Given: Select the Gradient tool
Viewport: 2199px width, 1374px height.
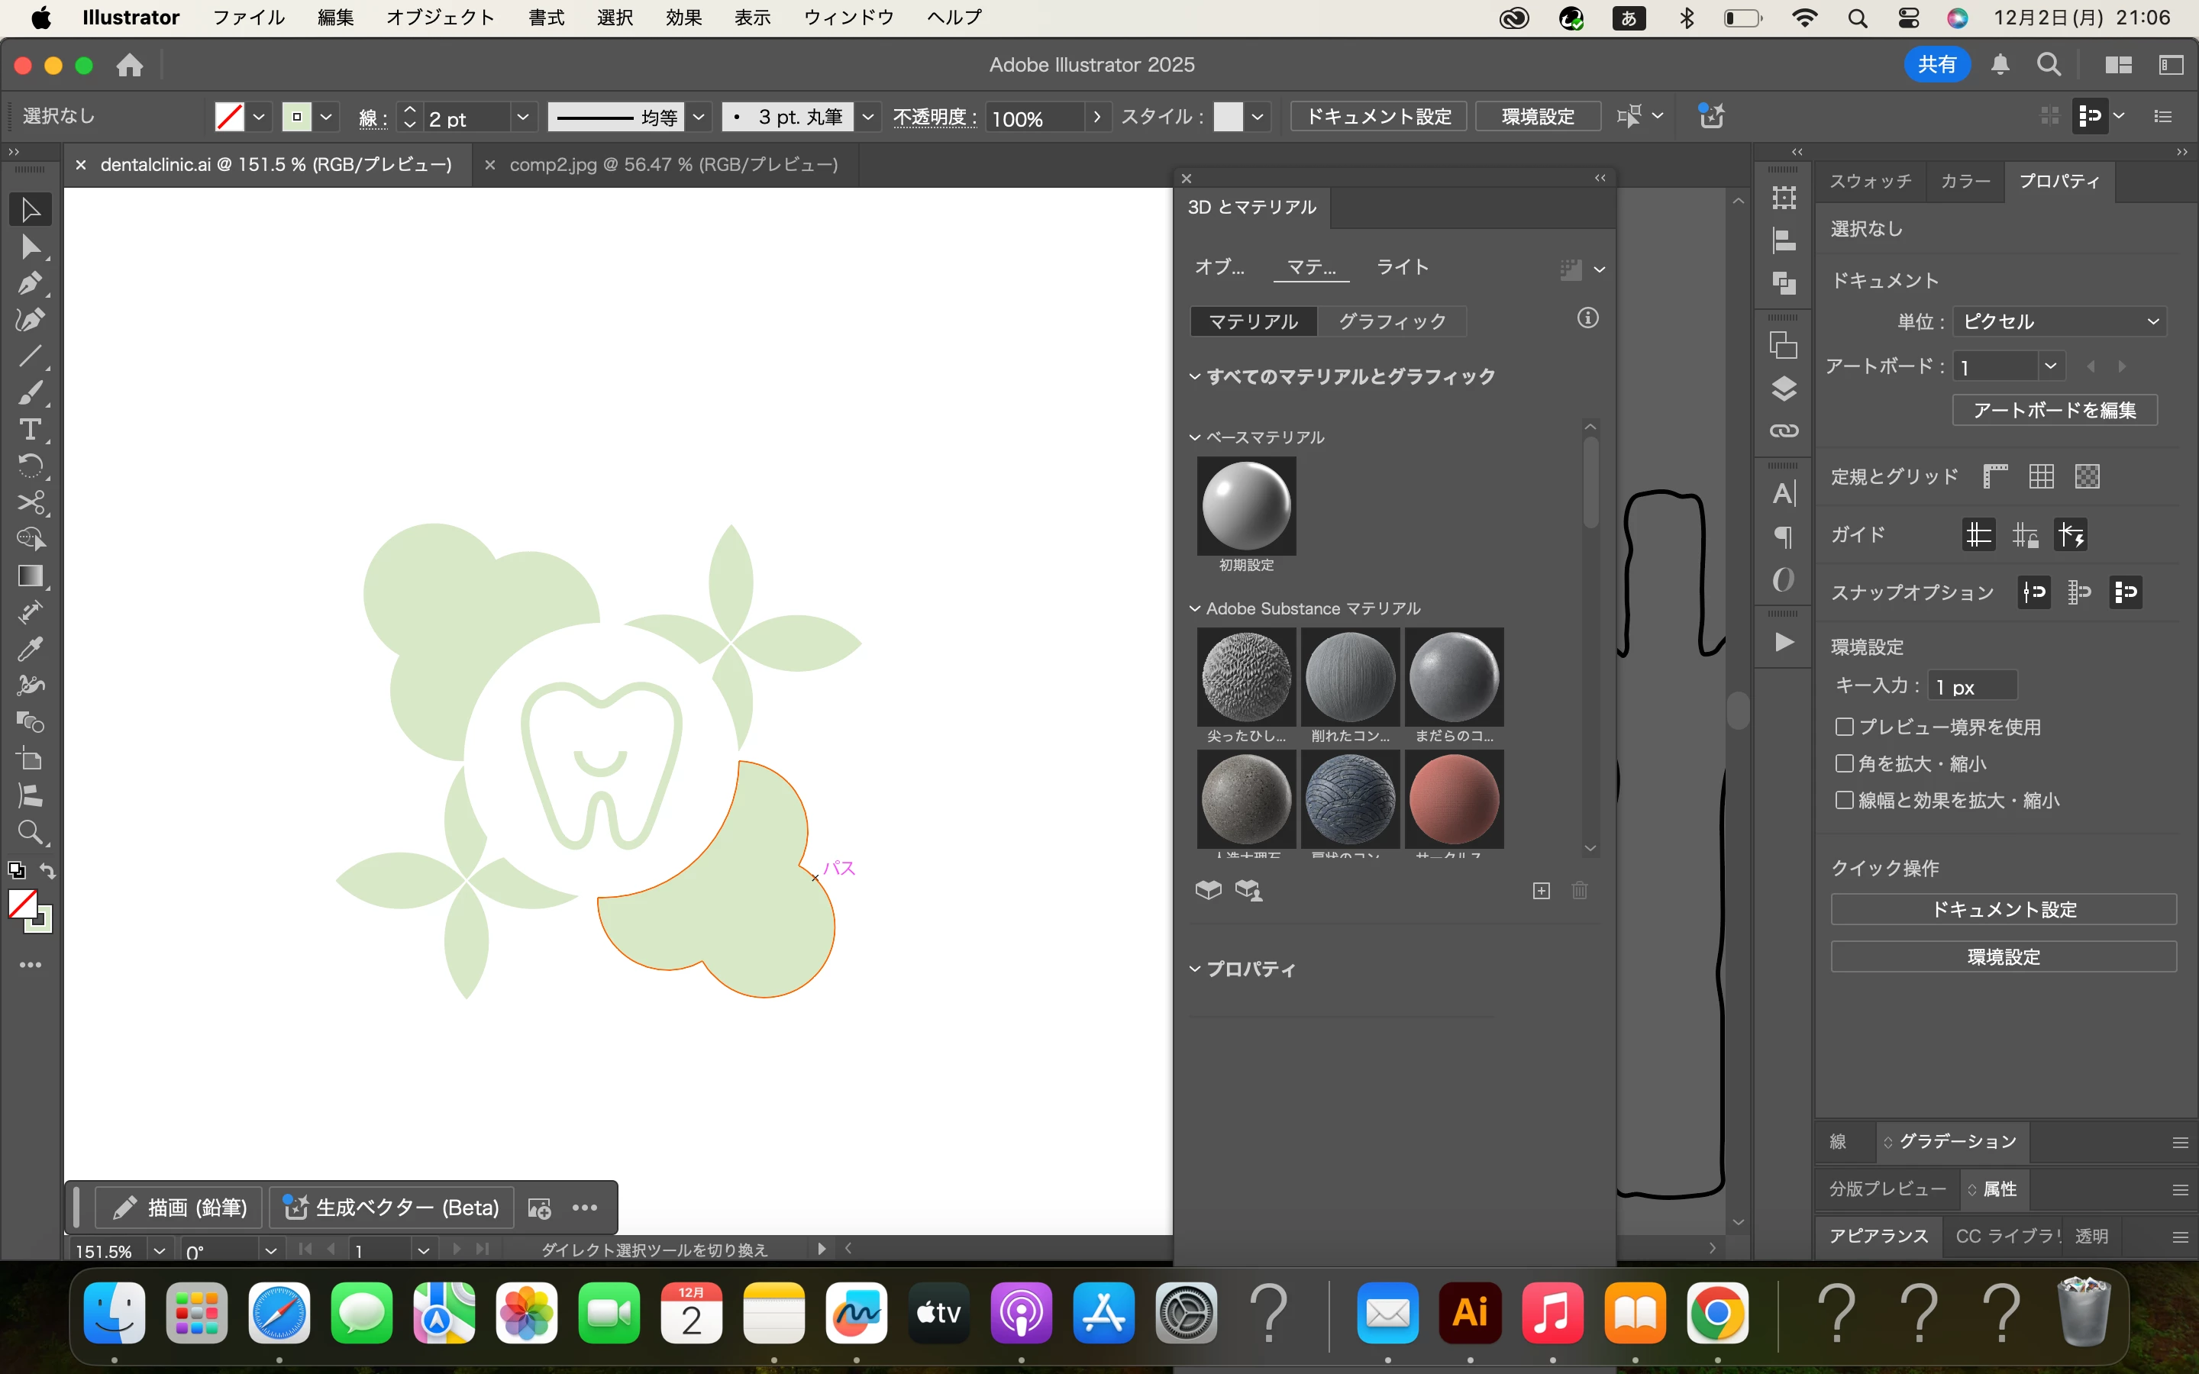Looking at the screenshot, I should point(29,576).
